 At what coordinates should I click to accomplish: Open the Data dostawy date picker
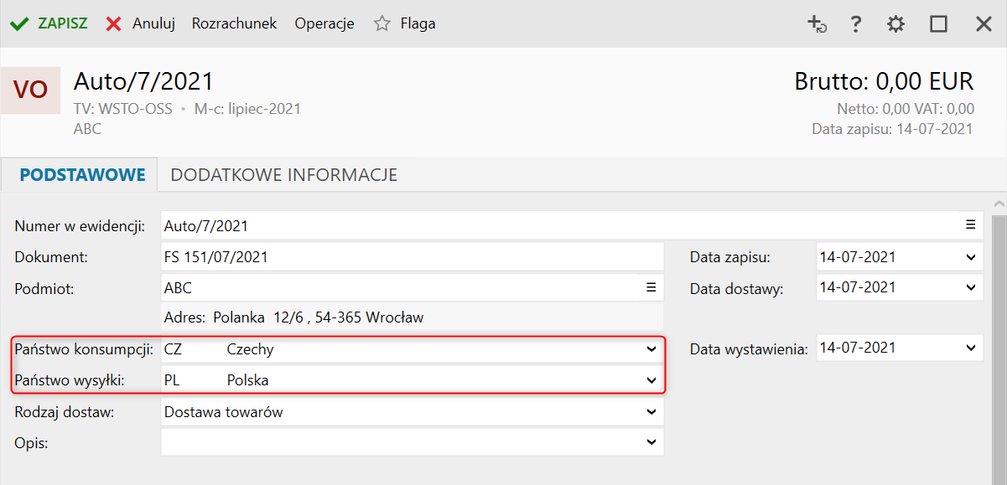coord(971,287)
